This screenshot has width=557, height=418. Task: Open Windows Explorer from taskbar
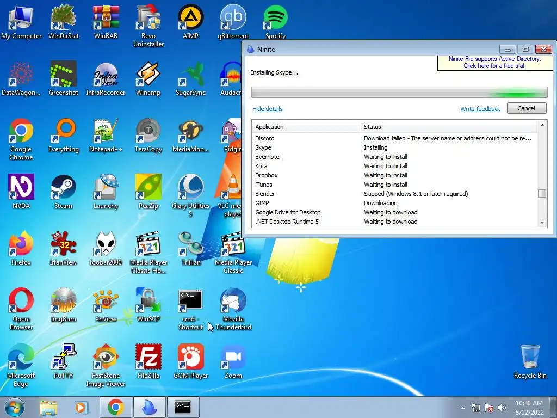[48, 408]
